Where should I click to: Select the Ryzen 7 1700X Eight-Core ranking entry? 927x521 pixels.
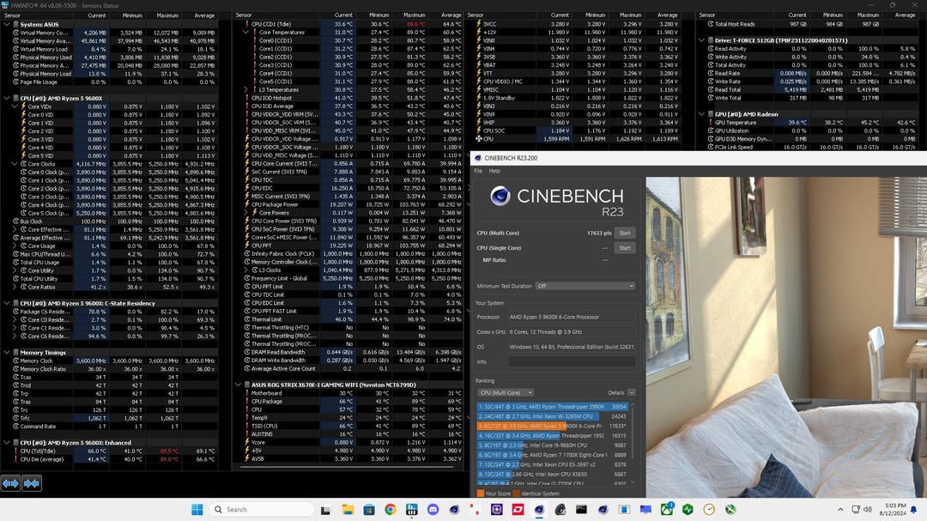tap(553, 455)
